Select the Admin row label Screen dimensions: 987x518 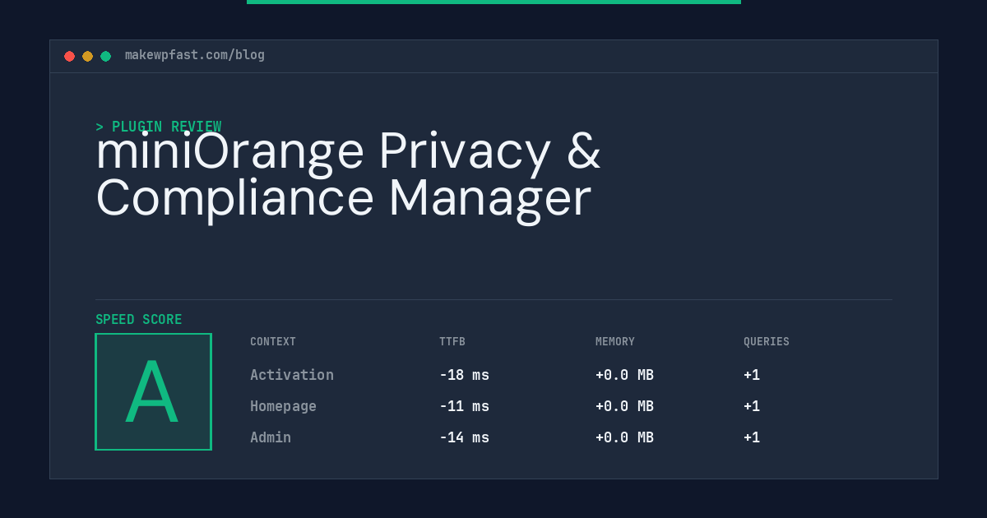pyautogui.click(x=271, y=437)
